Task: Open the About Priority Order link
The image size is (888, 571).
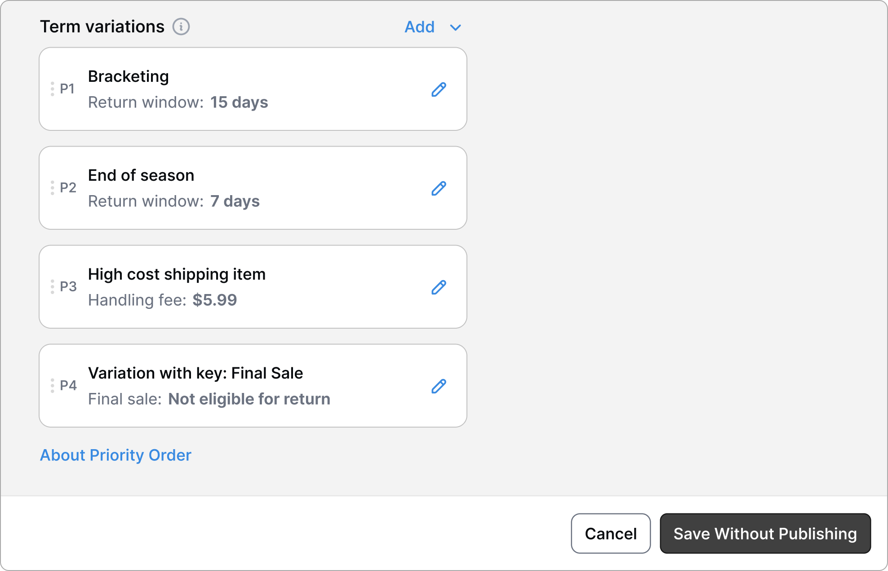Action: [x=115, y=455]
